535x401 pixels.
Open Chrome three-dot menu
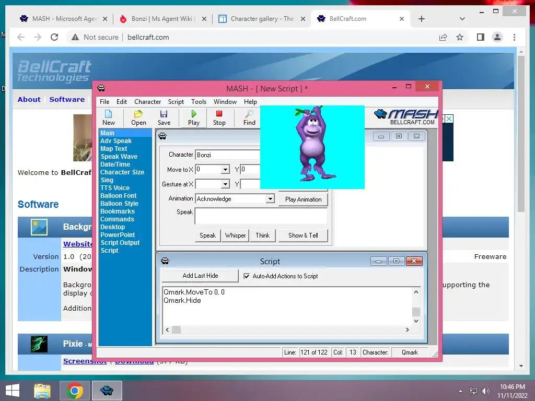tap(514, 37)
